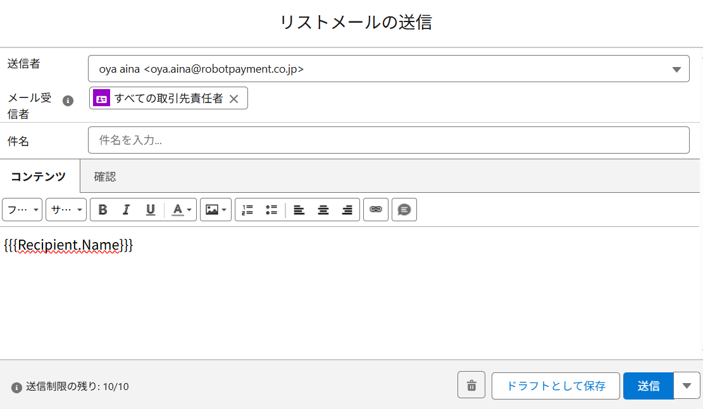Click the 件名 subject input field
Screen dimensions: 703x409
pos(389,140)
